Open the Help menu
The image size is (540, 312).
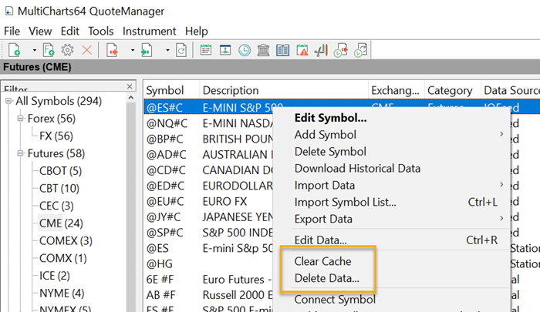tap(196, 32)
